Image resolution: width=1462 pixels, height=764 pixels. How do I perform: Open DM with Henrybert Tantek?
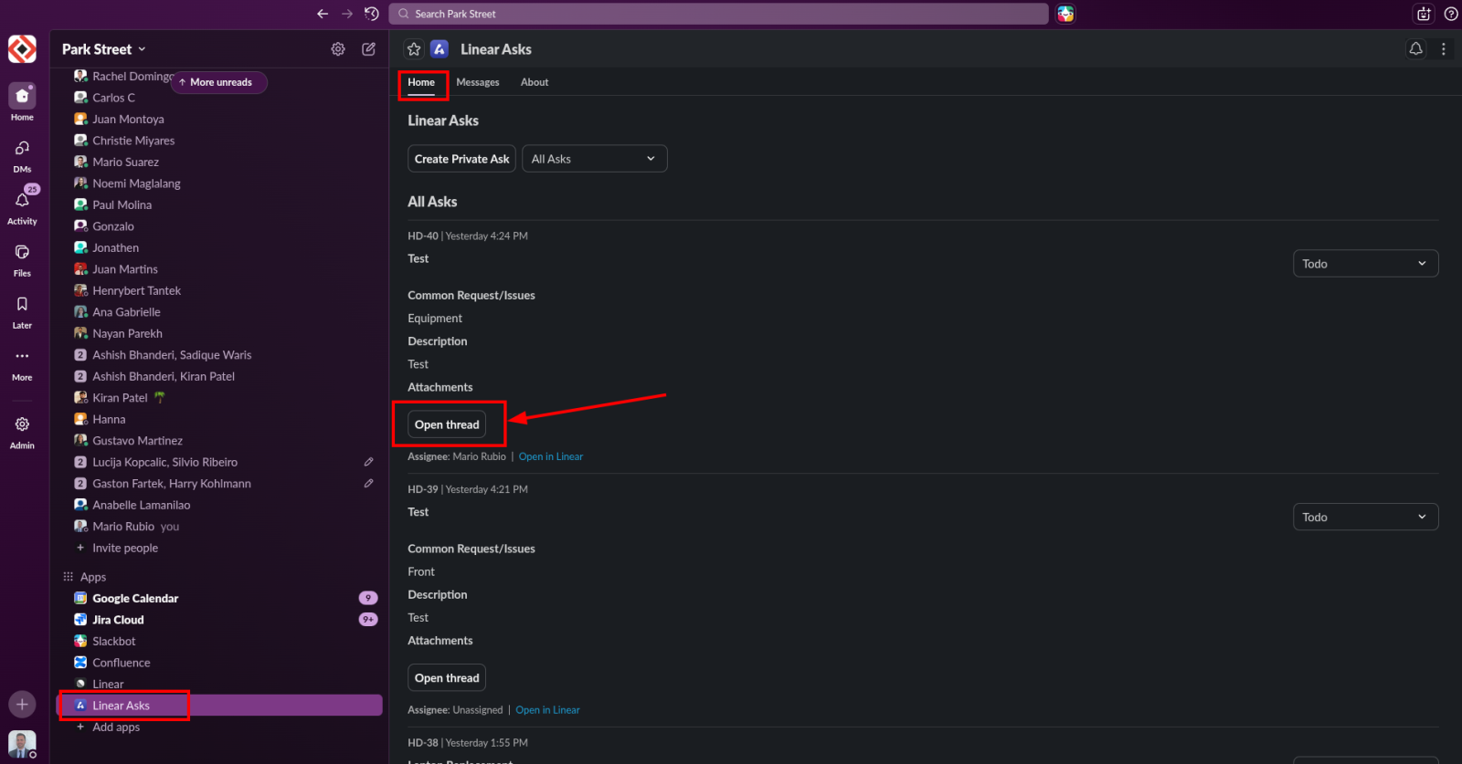pyautogui.click(x=219, y=291)
